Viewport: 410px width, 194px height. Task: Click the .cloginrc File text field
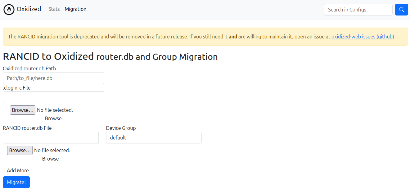[x=53, y=97]
